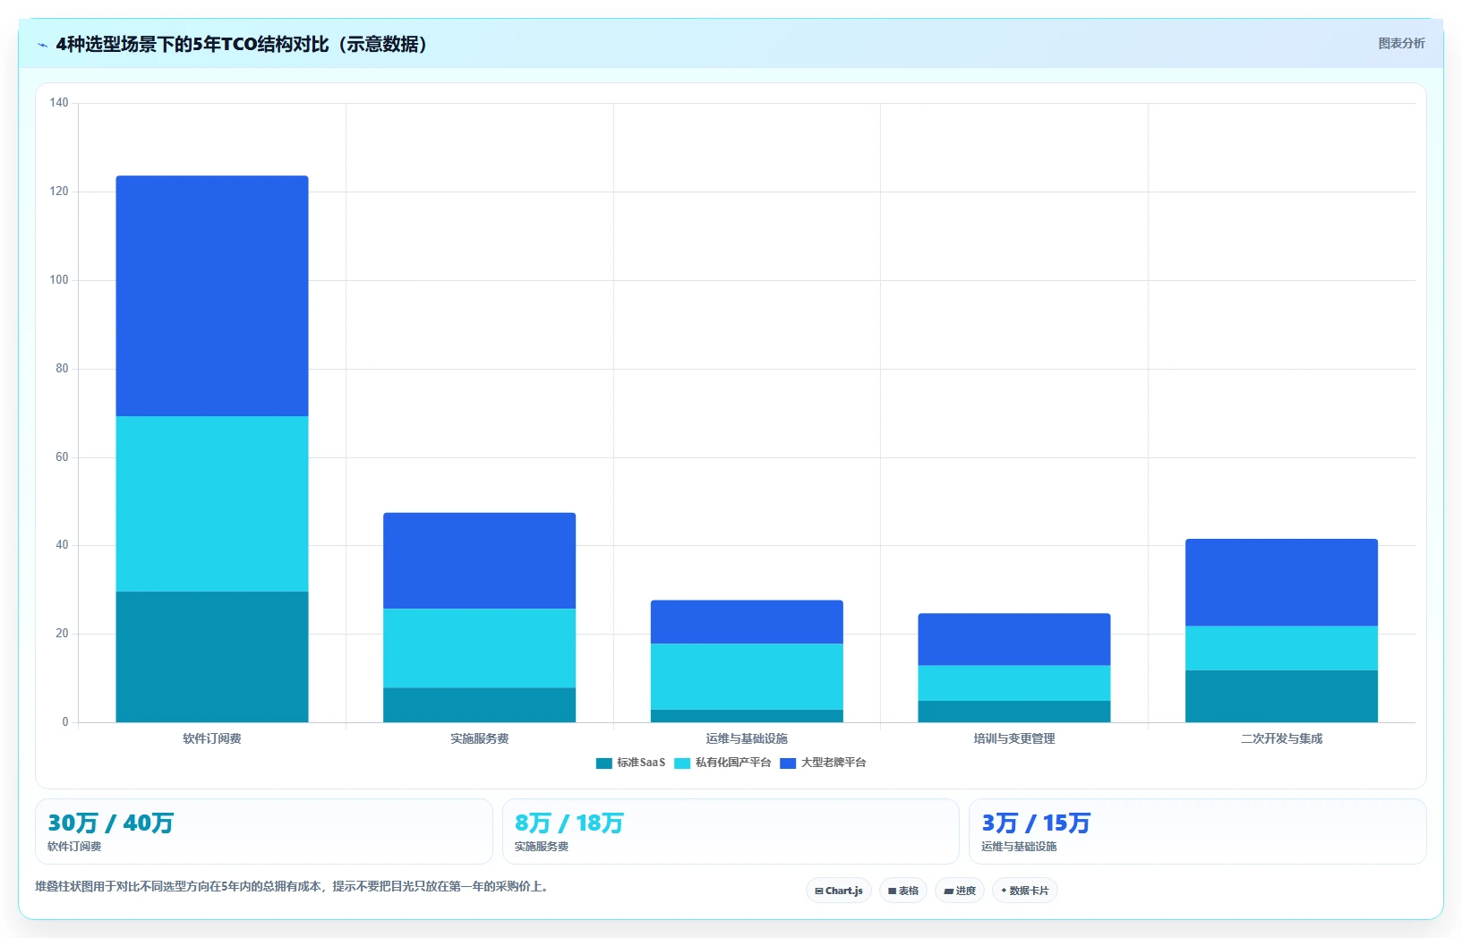Viewport: 1462px width, 938px height.
Task: Click the 80 tick on the y-axis
Action: pos(62,369)
